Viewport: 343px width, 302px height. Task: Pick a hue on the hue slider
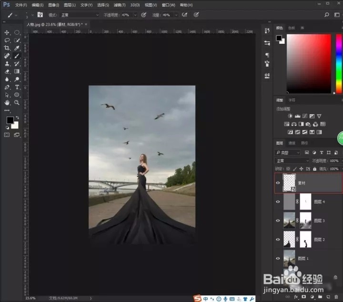click(x=339, y=64)
